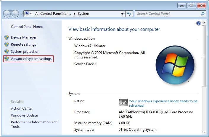
Task: Click the 4.00 GB installed memory value
Action: pyautogui.click(x=124, y=123)
